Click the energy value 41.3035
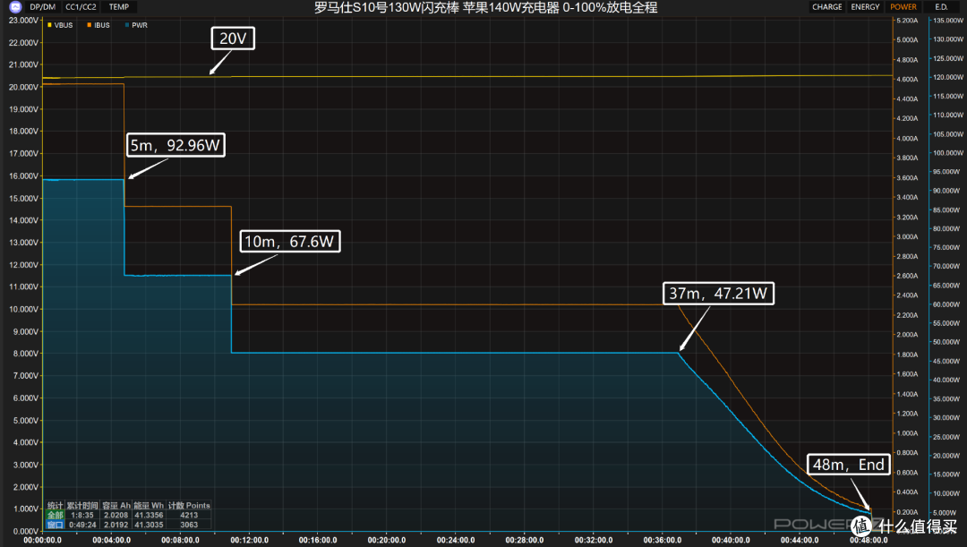 149,525
